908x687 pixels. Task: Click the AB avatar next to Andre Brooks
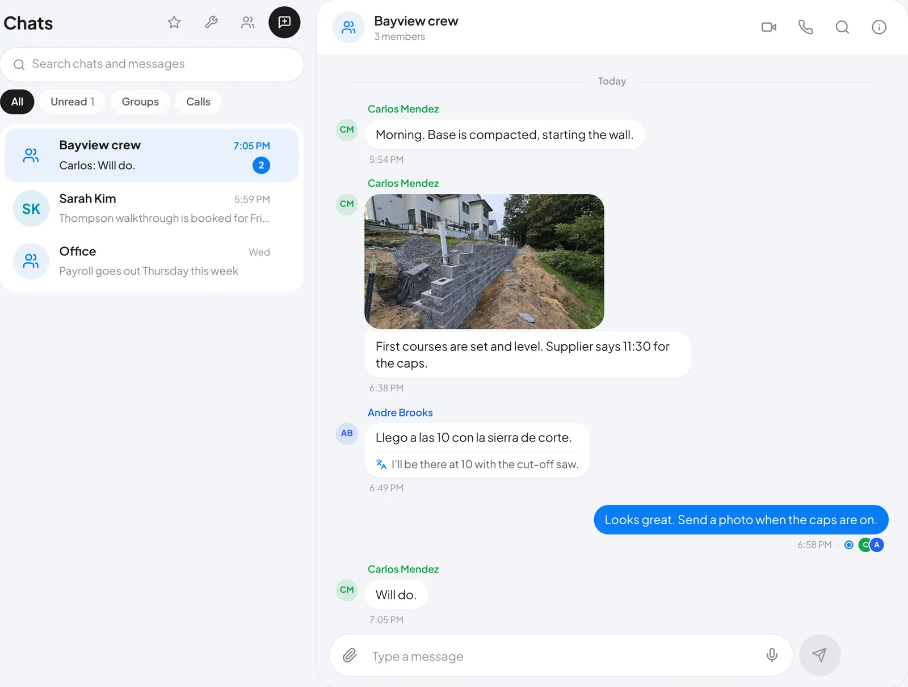[347, 433]
